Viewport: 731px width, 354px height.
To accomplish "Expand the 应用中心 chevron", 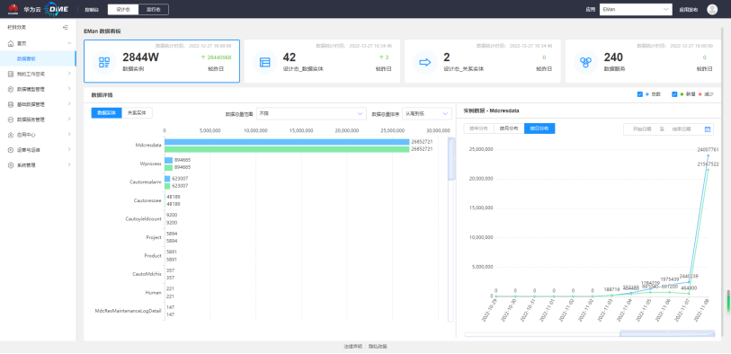I will [69, 135].
